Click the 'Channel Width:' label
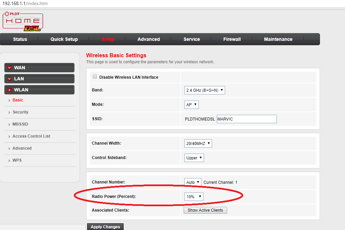Viewport: 345px width, 230px height. 107,143
